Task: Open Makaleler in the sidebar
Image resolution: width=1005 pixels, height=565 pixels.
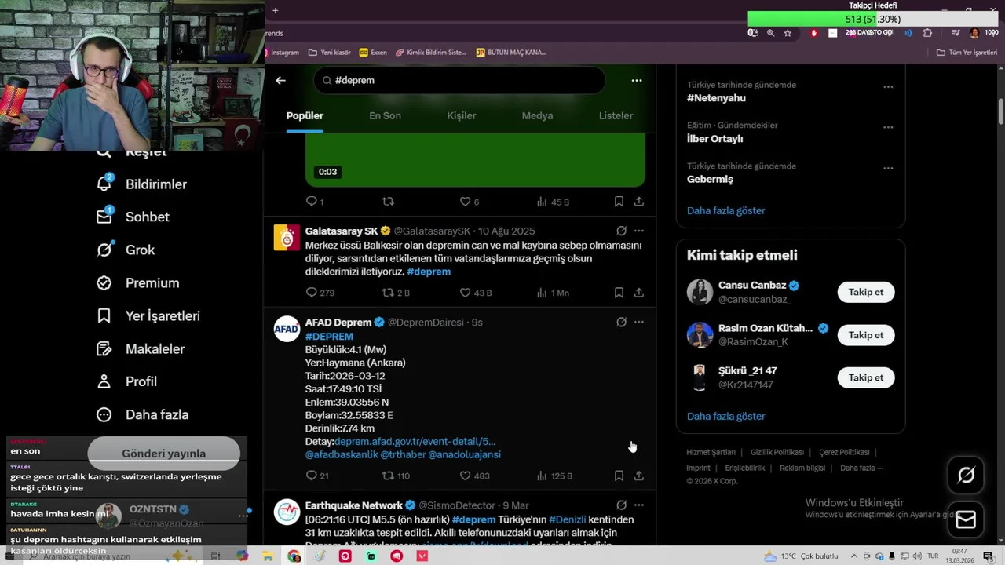Action: click(x=140, y=348)
